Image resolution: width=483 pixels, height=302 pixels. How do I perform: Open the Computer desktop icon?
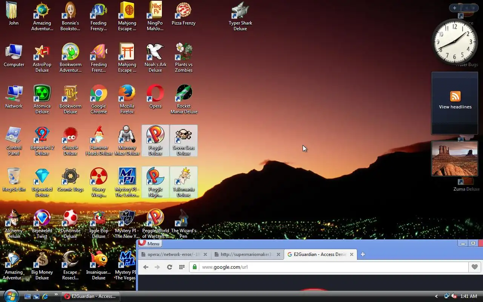14,55
